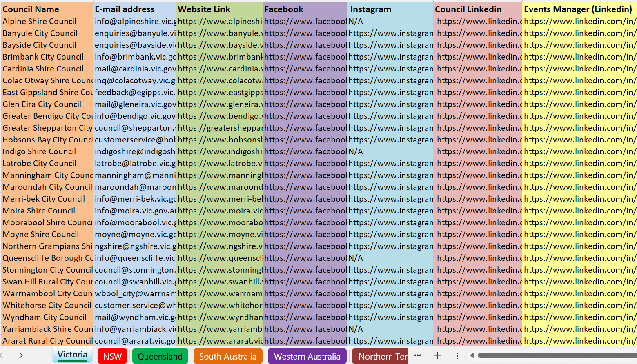Select the Merri-bek City Council cell
This screenshot has height=364, width=637.
click(47, 199)
